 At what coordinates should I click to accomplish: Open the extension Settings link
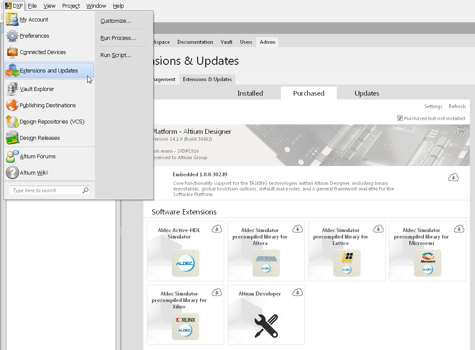433,106
